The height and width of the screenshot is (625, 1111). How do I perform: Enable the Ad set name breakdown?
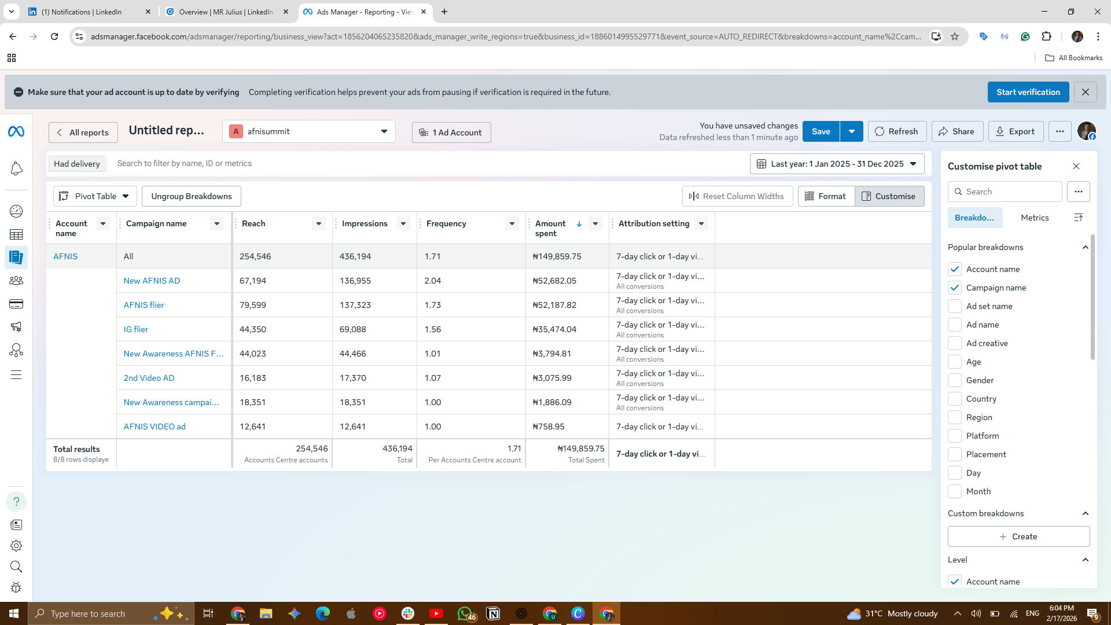click(955, 306)
